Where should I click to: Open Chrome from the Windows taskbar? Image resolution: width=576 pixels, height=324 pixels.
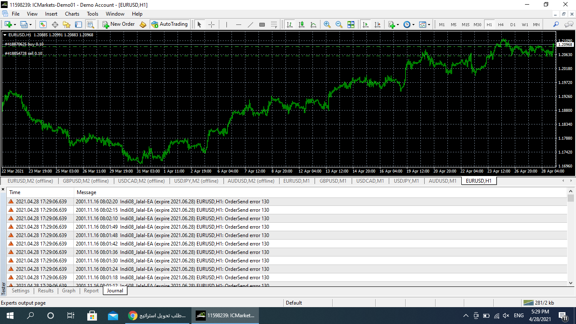(x=157, y=316)
